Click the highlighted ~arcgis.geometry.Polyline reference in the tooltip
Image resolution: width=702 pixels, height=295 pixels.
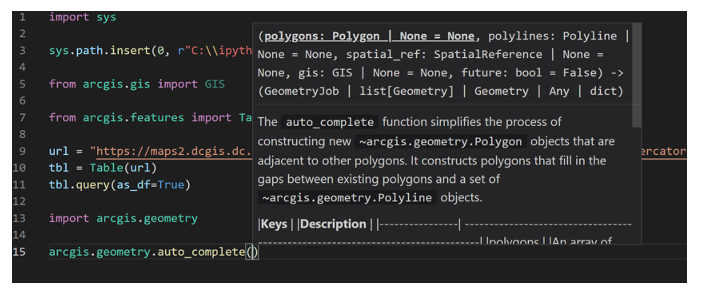[347, 197]
